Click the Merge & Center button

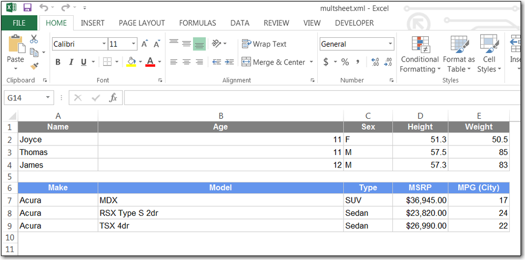click(273, 62)
